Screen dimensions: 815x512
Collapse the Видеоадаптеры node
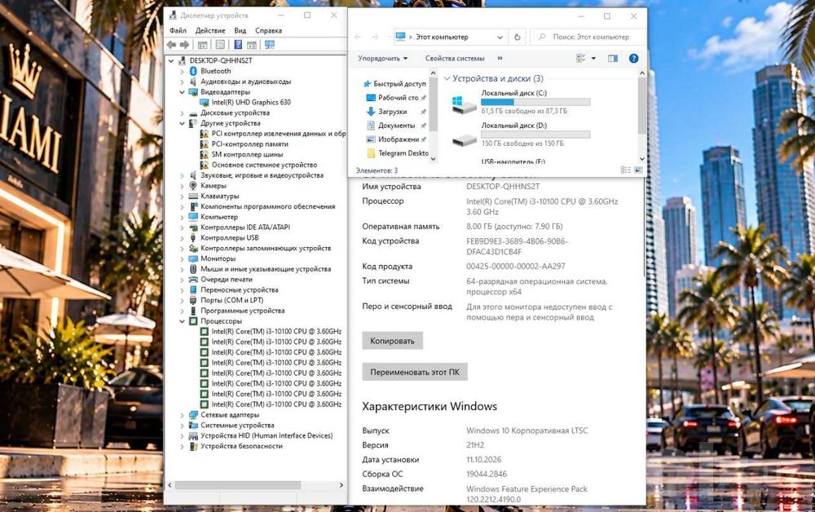click(x=182, y=92)
